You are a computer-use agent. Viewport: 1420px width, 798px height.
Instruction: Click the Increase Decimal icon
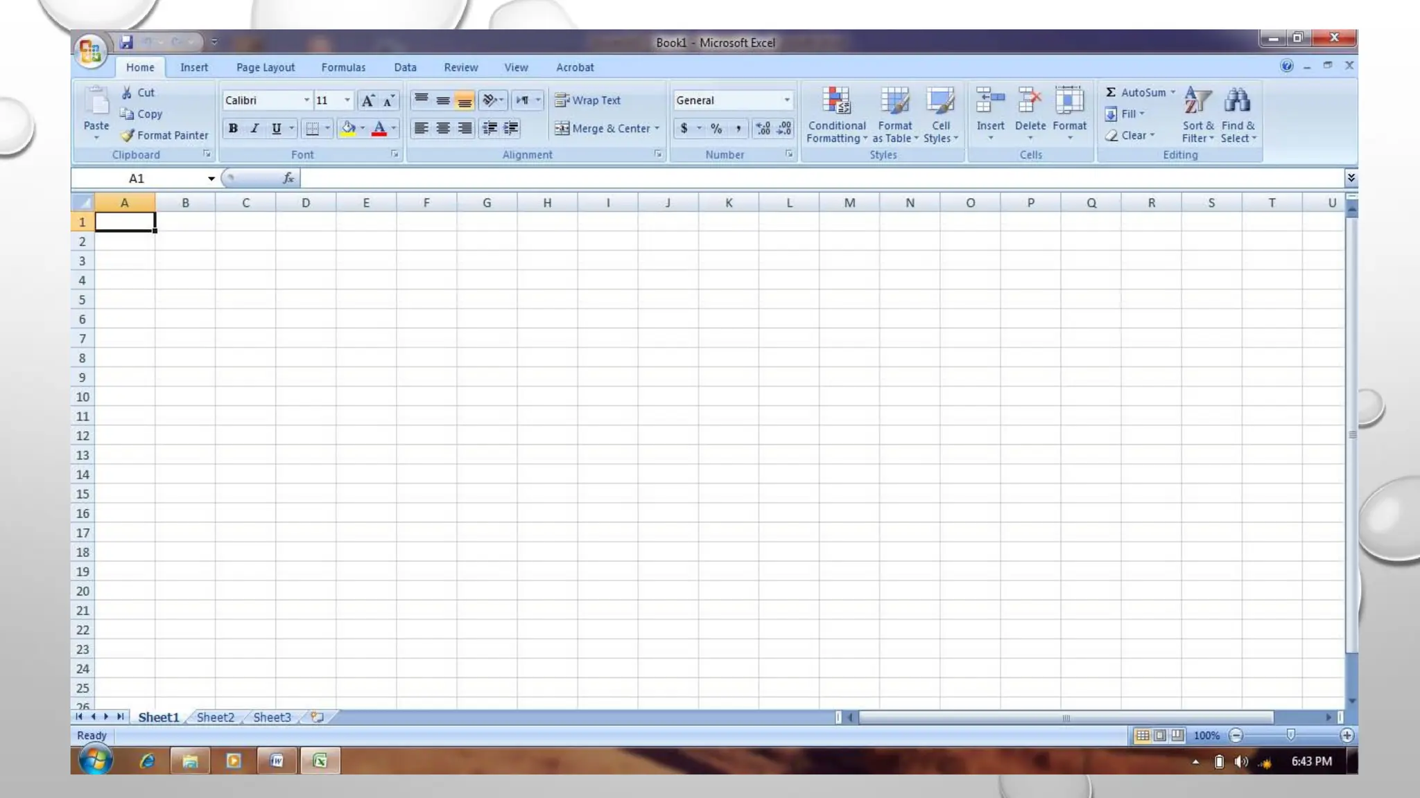pos(763,129)
